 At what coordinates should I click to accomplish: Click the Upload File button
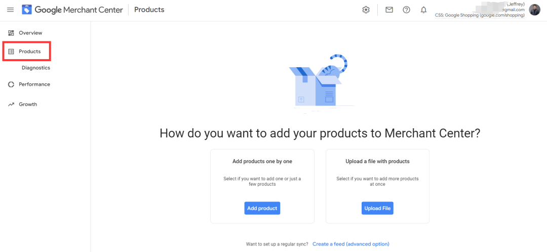377,208
